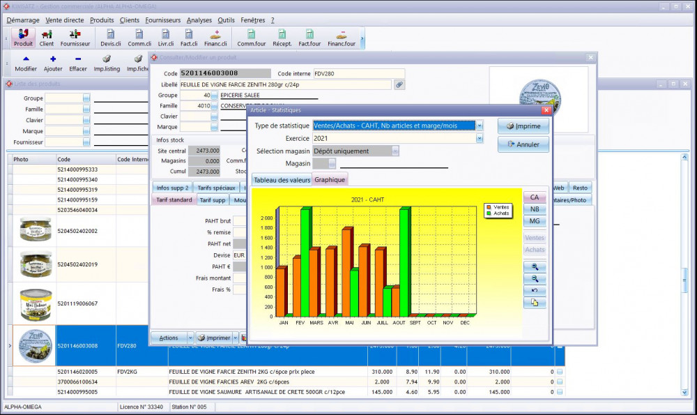Click the Imprime button
Viewport: 697px width, 415px height.
[523, 126]
